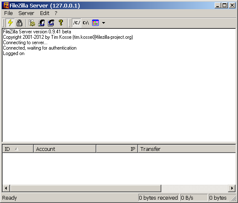This screenshot has width=238, height=203.
Task: Click the horizontal scrollbar right arrow
Action: tap(232, 188)
